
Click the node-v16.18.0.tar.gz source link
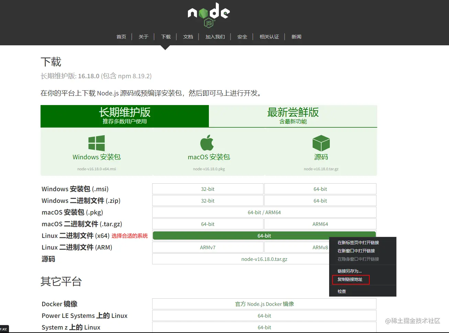click(x=264, y=259)
